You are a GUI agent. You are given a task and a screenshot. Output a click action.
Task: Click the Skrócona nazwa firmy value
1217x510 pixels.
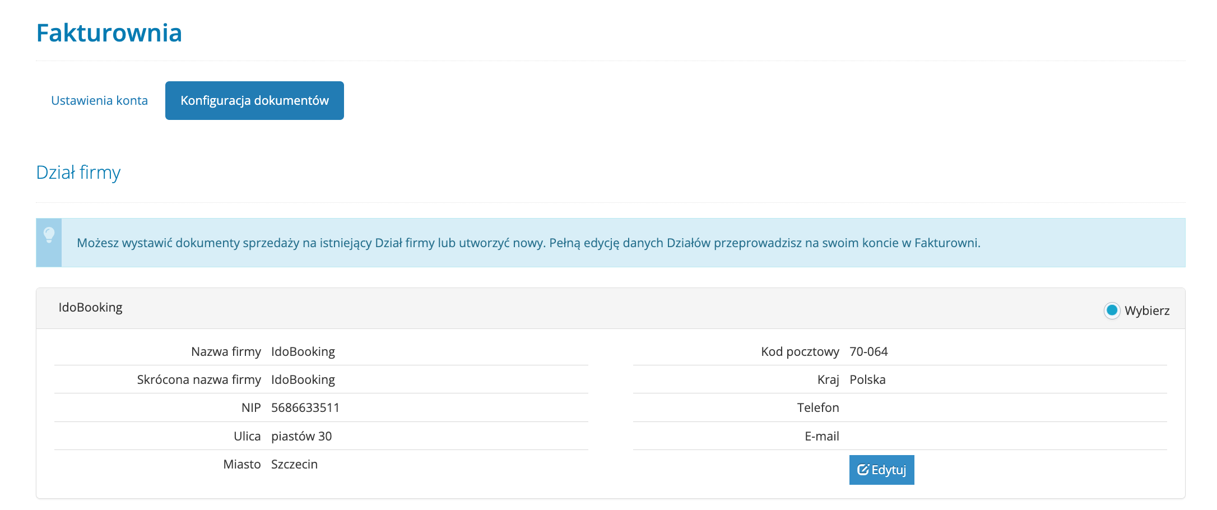coord(303,380)
